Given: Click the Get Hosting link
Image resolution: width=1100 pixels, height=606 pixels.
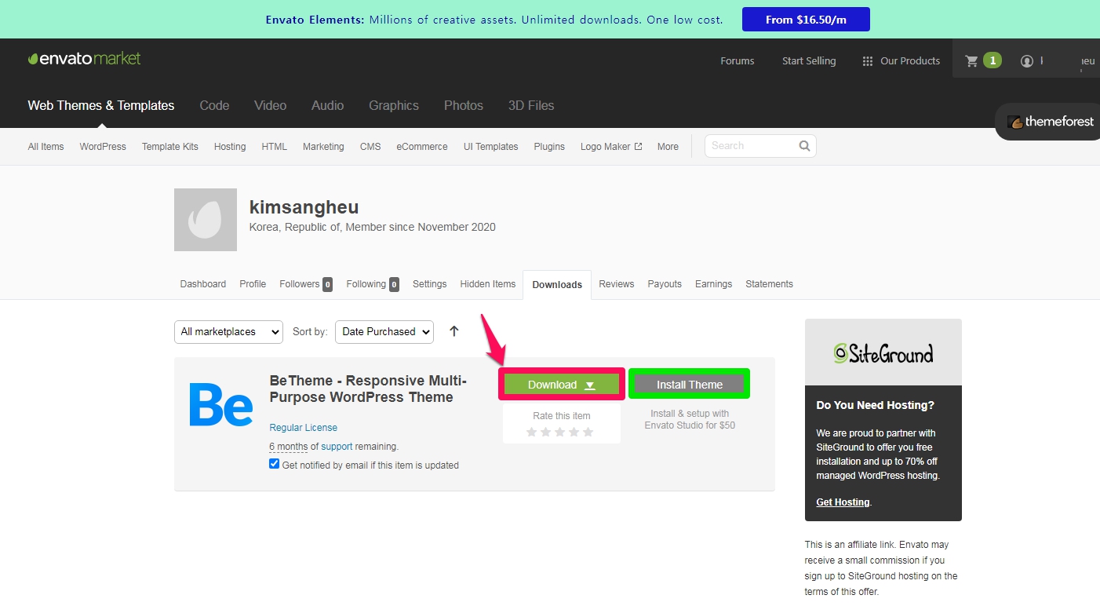Looking at the screenshot, I should (x=843, y=502).
